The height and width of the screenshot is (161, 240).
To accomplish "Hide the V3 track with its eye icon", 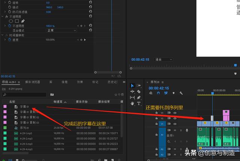I will tap(175, 113).
